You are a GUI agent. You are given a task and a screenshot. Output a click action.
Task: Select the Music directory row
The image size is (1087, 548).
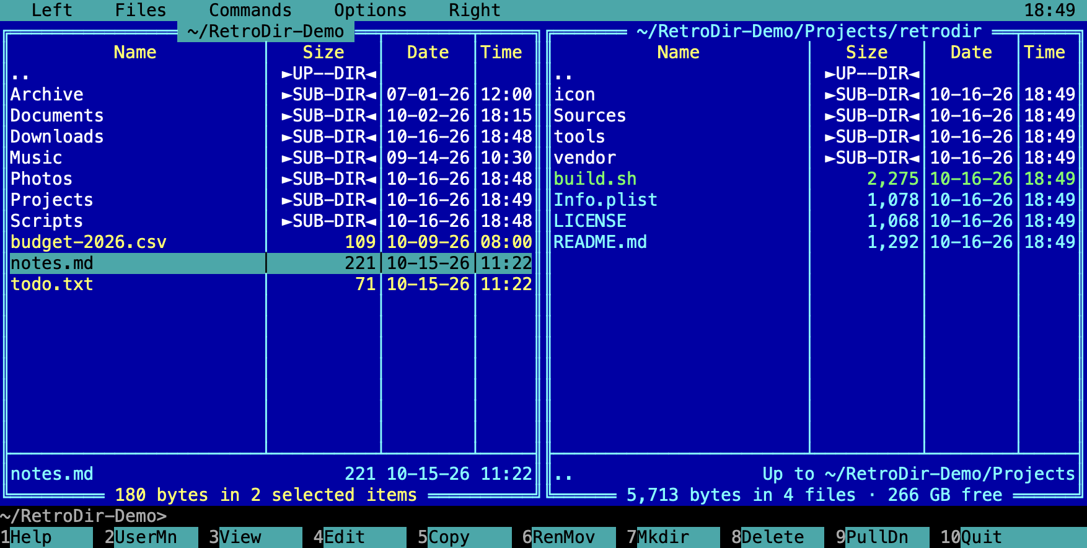point(271,158)
